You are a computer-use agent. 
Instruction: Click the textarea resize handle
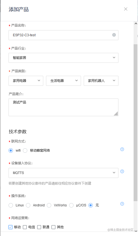click(x=116, y=114)
